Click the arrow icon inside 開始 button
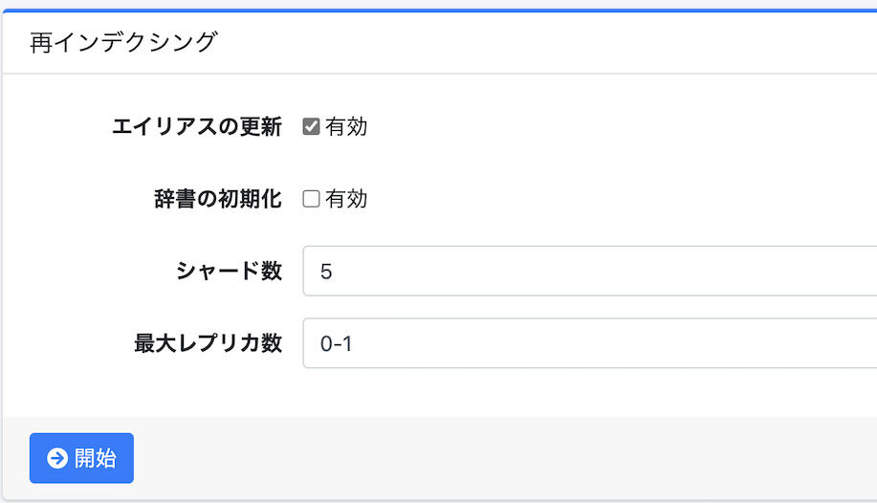 click(57, 458)
